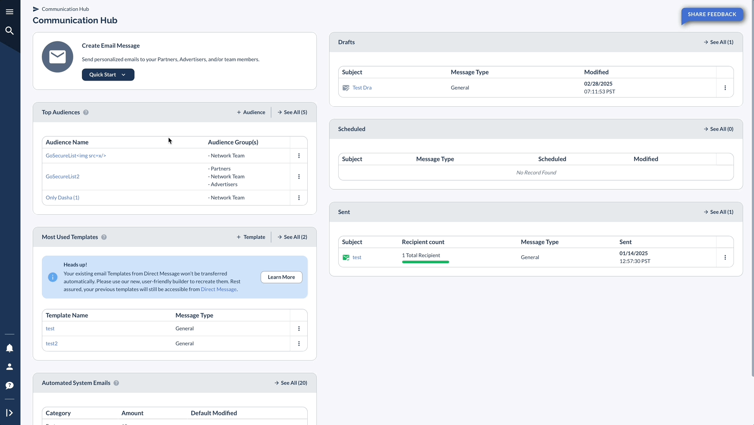Add a new Template
This screenshot has width=754, height=425.
tap(251, 237)
